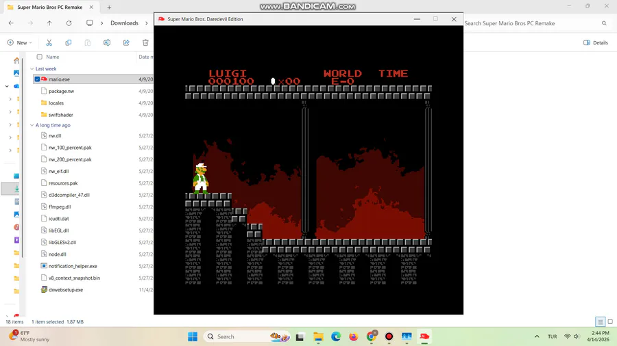The width and height of the screenshot is (617, 346).
Task: Open Home in the Explorer sidebar
Action: (x=16, y=60)
